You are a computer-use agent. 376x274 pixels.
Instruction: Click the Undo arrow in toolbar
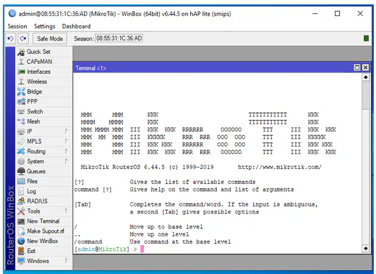pos(11,38)
